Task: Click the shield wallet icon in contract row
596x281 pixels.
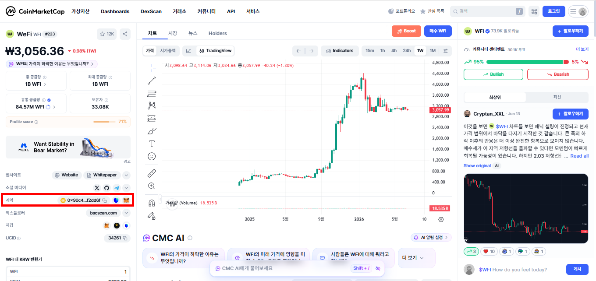Action: (116, 200)
